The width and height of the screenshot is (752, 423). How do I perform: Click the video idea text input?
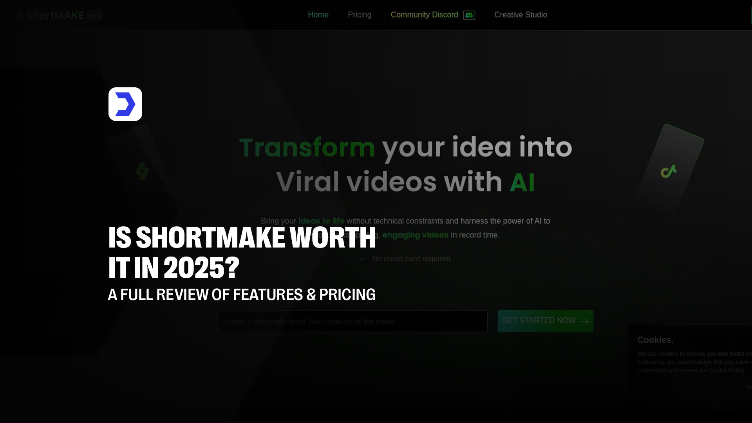pos(352,321)
